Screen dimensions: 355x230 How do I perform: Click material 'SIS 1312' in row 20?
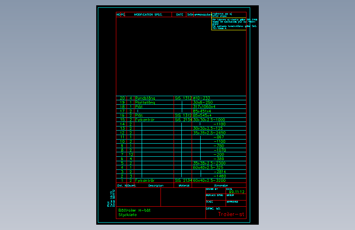[x=183, y=98]
